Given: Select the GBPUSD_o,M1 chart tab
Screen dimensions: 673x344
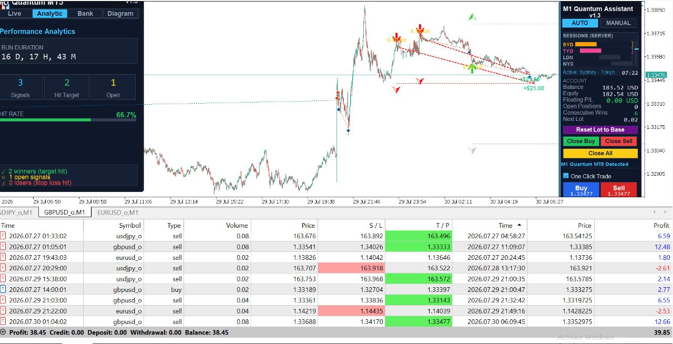Looking at the screenshot, I should click(64, 213).
